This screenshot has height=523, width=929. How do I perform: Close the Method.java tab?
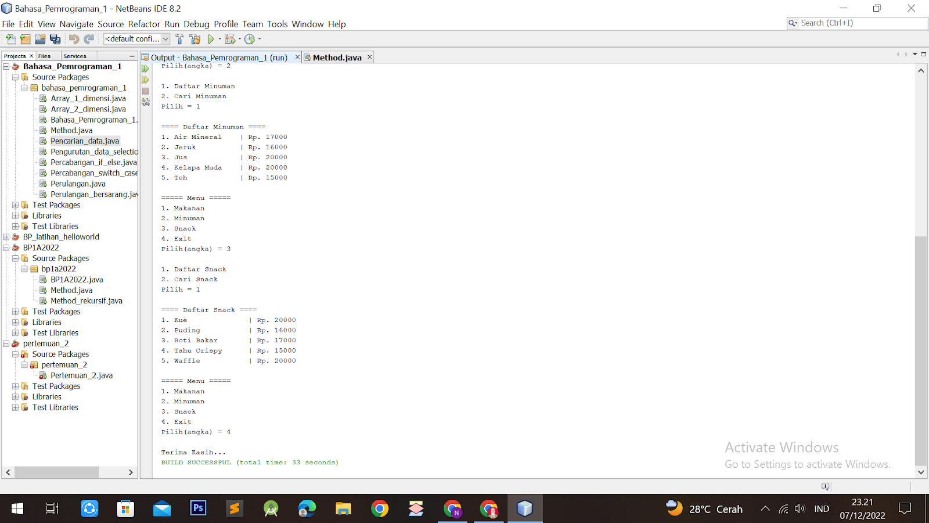click(x=369, y=57)
